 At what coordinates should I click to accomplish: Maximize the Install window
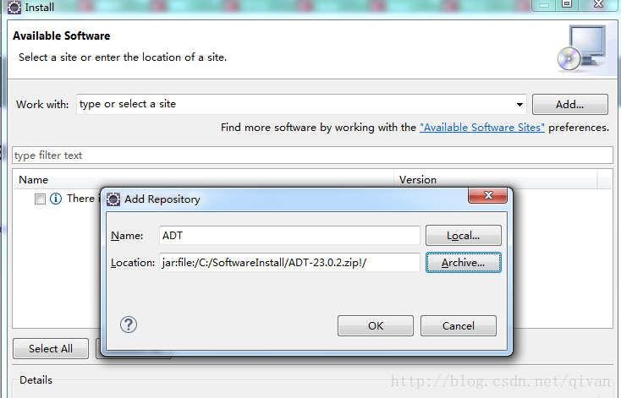click(567, 4)
